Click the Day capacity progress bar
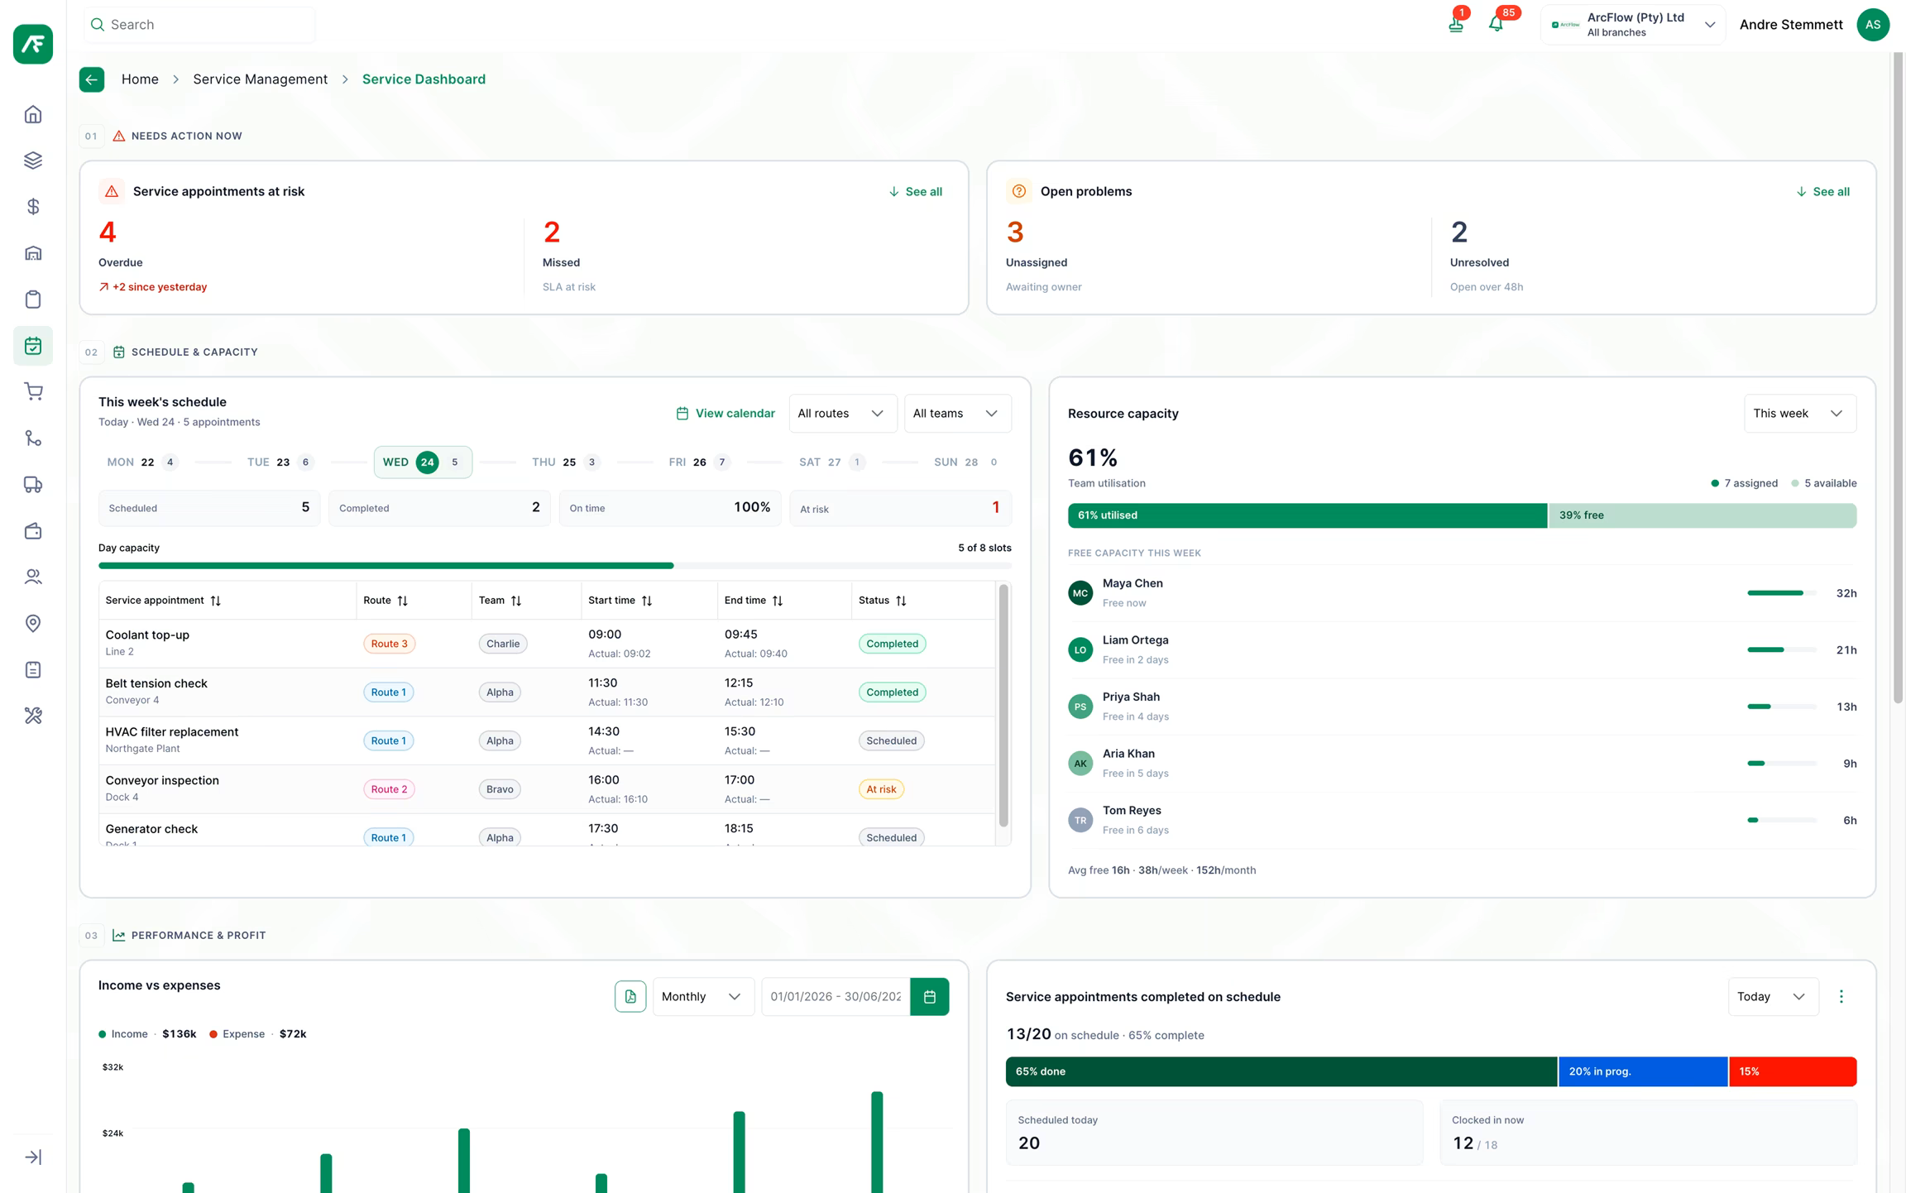Screen dimensions: 1906x1193 [x=554, y=566]
